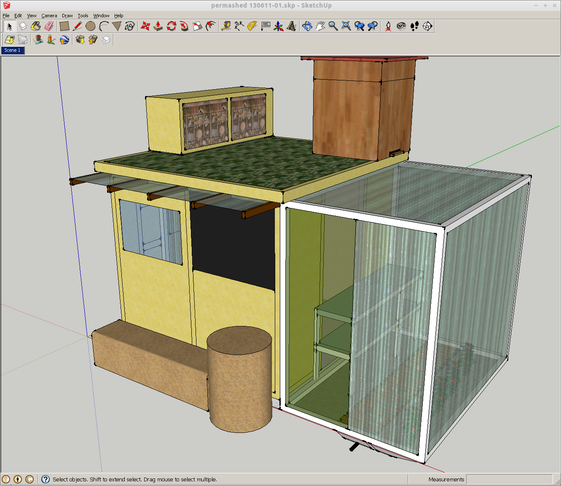
Task: Open the Tools menu
Action: click(83, 16)
